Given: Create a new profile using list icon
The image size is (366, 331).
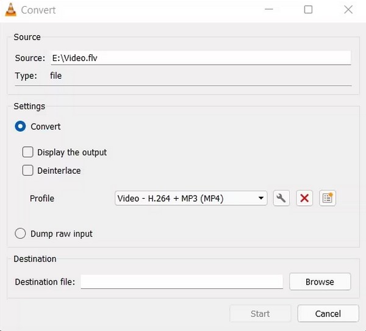Looking at the screenshot, I should [328, 198].
